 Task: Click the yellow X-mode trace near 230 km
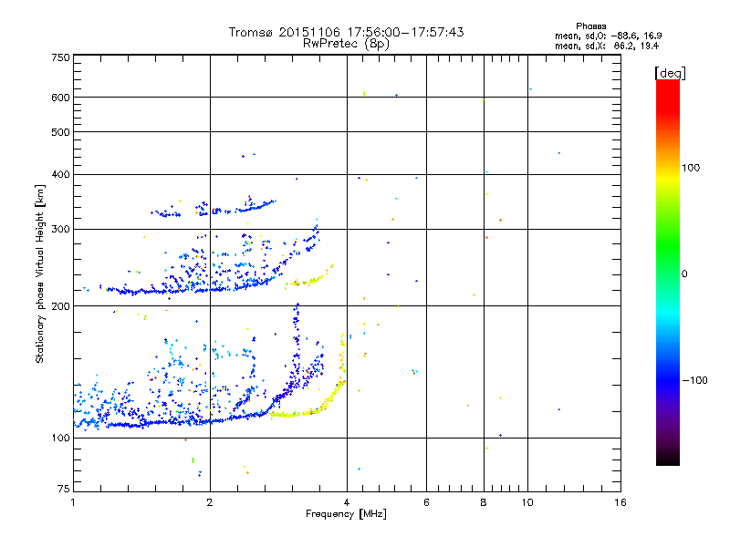coord(309,281)
